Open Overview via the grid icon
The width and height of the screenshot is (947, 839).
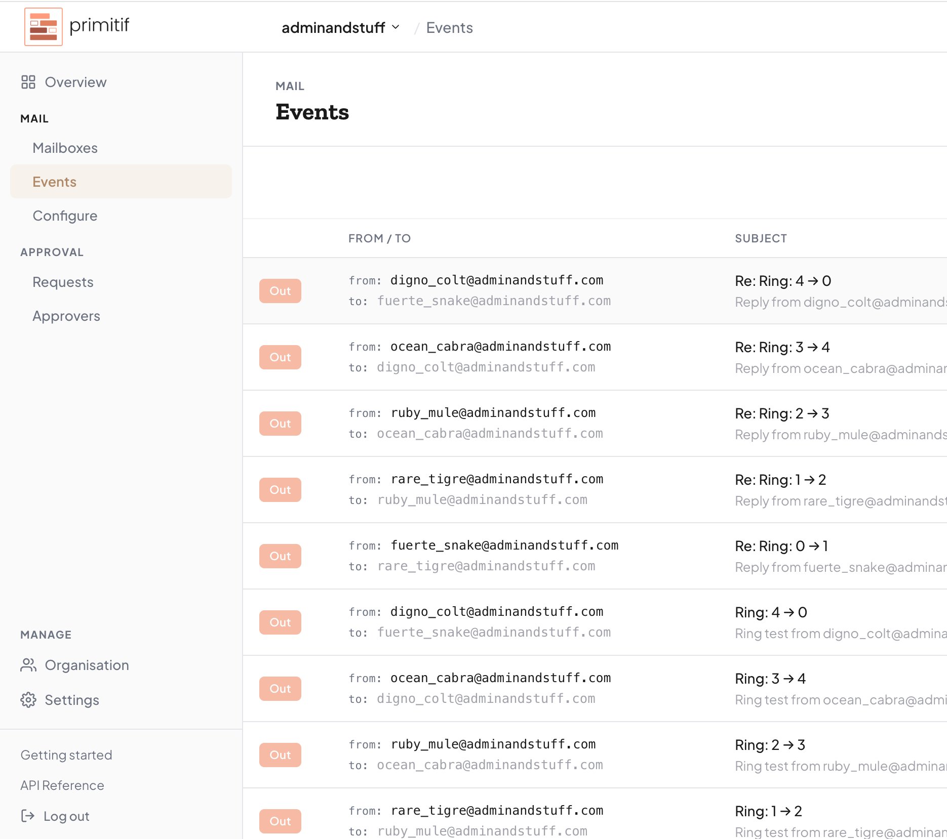29,81
